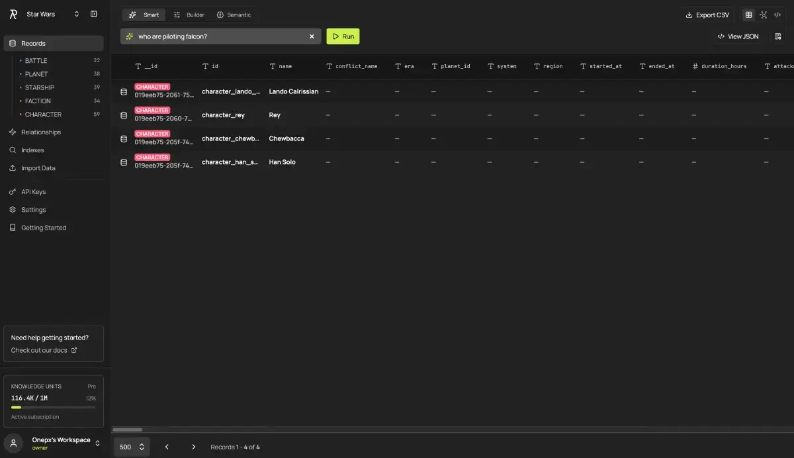794x458 pixels.
Task: Click the duration_hours column header
Action: (720, 66)
